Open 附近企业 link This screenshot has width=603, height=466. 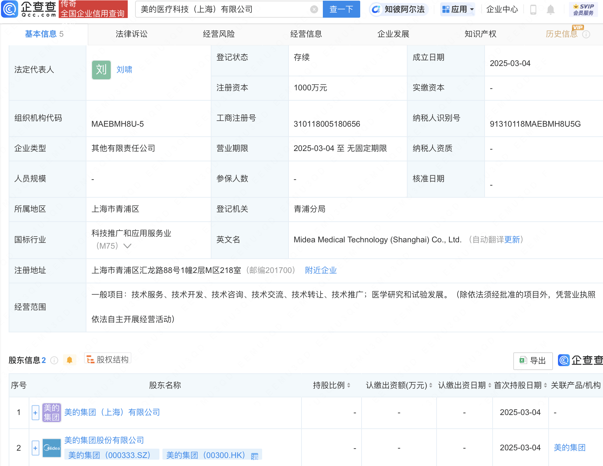tap(321, 270)
